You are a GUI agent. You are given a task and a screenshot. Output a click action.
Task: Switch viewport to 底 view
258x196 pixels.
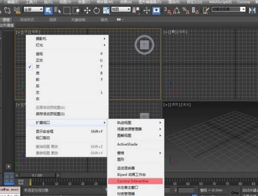68,73
